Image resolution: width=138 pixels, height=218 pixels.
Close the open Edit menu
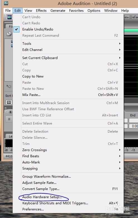coord(18,11)
